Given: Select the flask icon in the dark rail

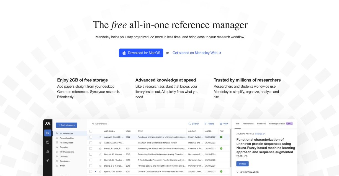Looking at the screenshot, I should click(48, 151).
